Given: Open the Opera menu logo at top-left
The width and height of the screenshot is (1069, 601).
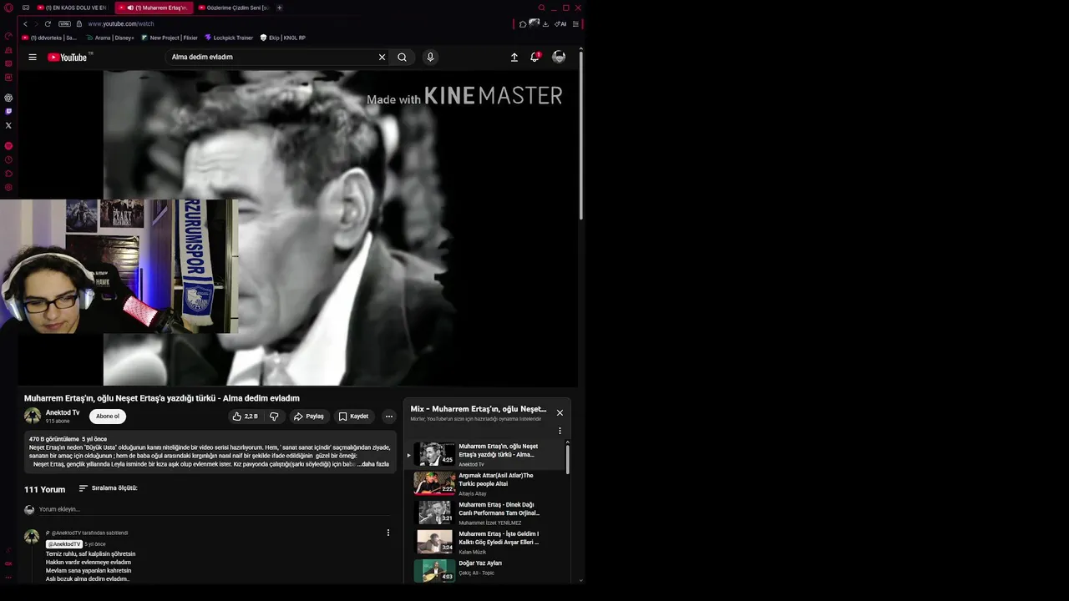Looking at the screenshot, I should (8, 8).
